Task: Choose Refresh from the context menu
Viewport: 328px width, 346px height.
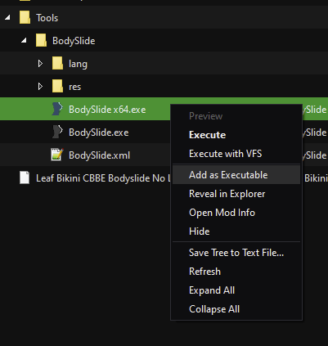Action: point(236,272)
